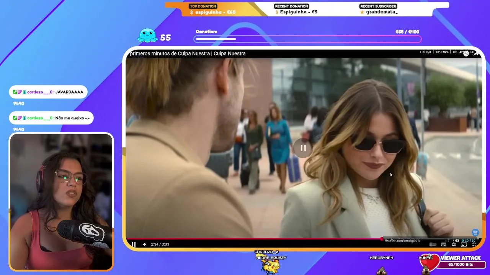The width and height of the screenshot is (490, 275).
Task: Click the Recent Subscriber 'grandemata_' entry
Action: point(379,12)
